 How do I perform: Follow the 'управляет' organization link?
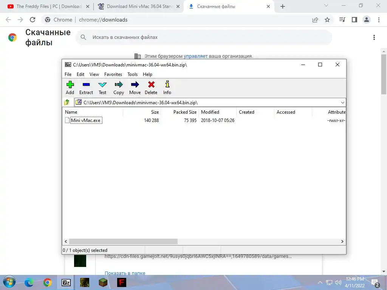tap(195, 56)
